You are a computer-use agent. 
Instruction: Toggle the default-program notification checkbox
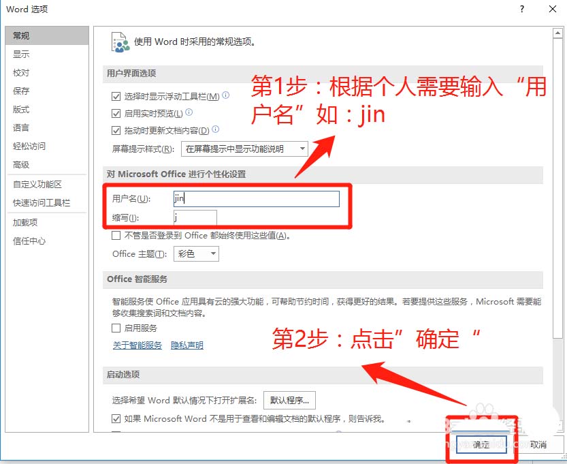coord(116,419)
